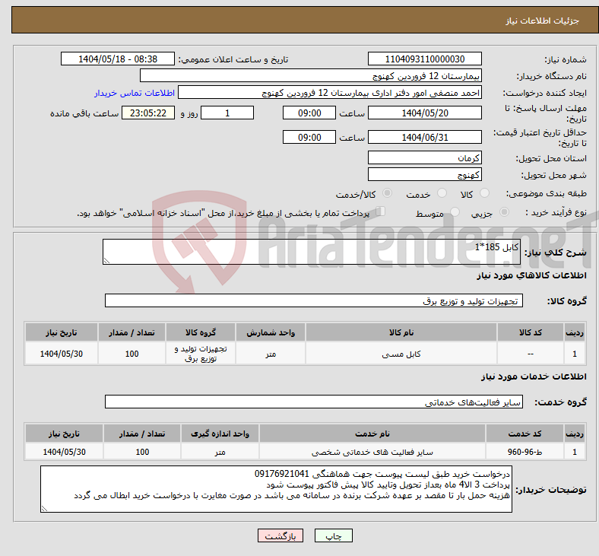Screen dimensions: 599x556
Task: Click the resize handle of buyer notes textarea
Action: [x=44, y=509]
